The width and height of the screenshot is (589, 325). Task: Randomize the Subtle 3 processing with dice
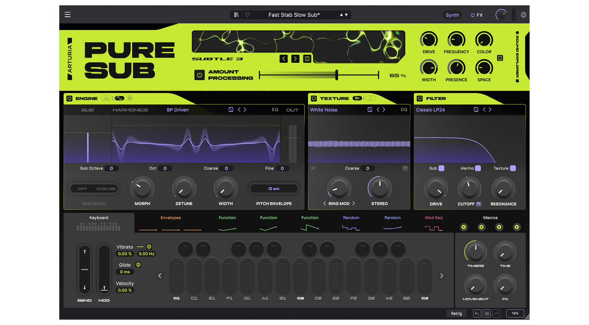coord(307,59)
